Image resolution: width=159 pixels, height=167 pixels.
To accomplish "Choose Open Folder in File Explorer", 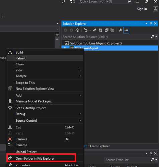I will point(42,158).
